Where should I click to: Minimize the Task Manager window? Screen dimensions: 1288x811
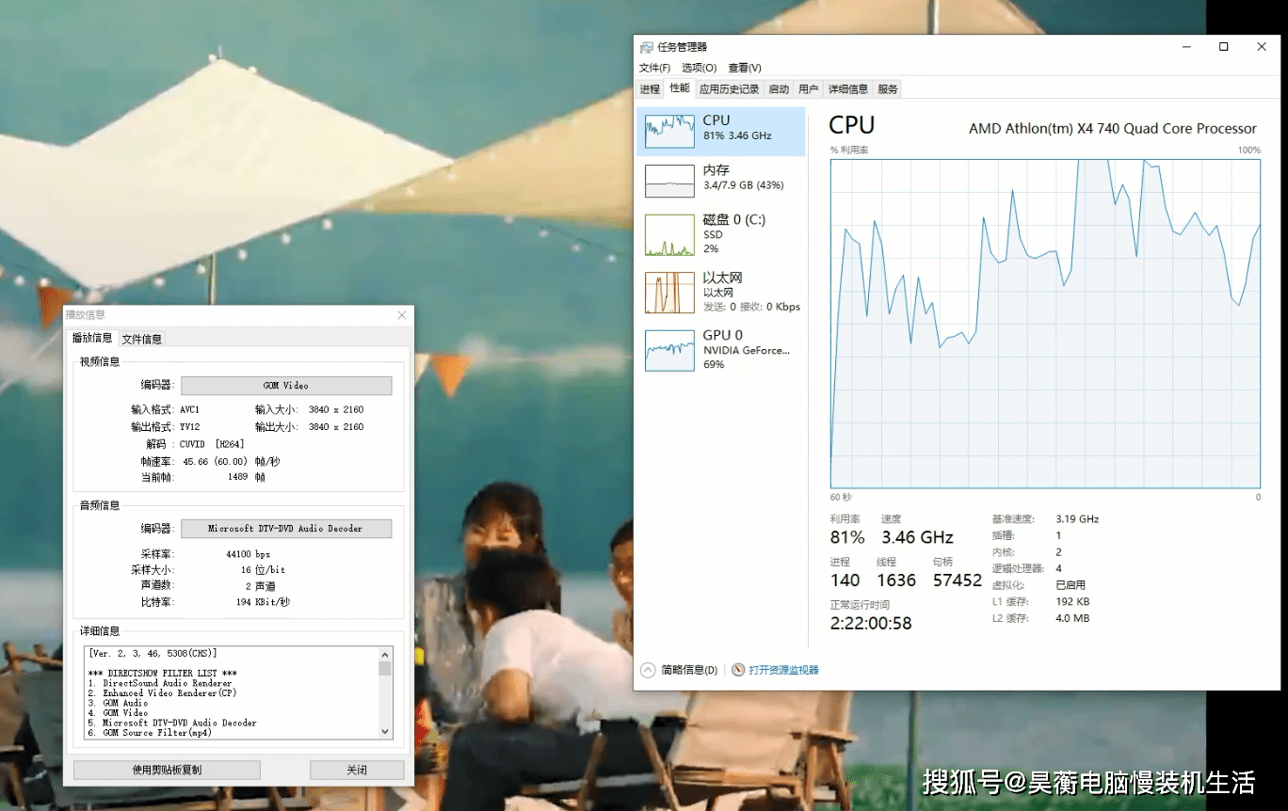click(1185, 47)
